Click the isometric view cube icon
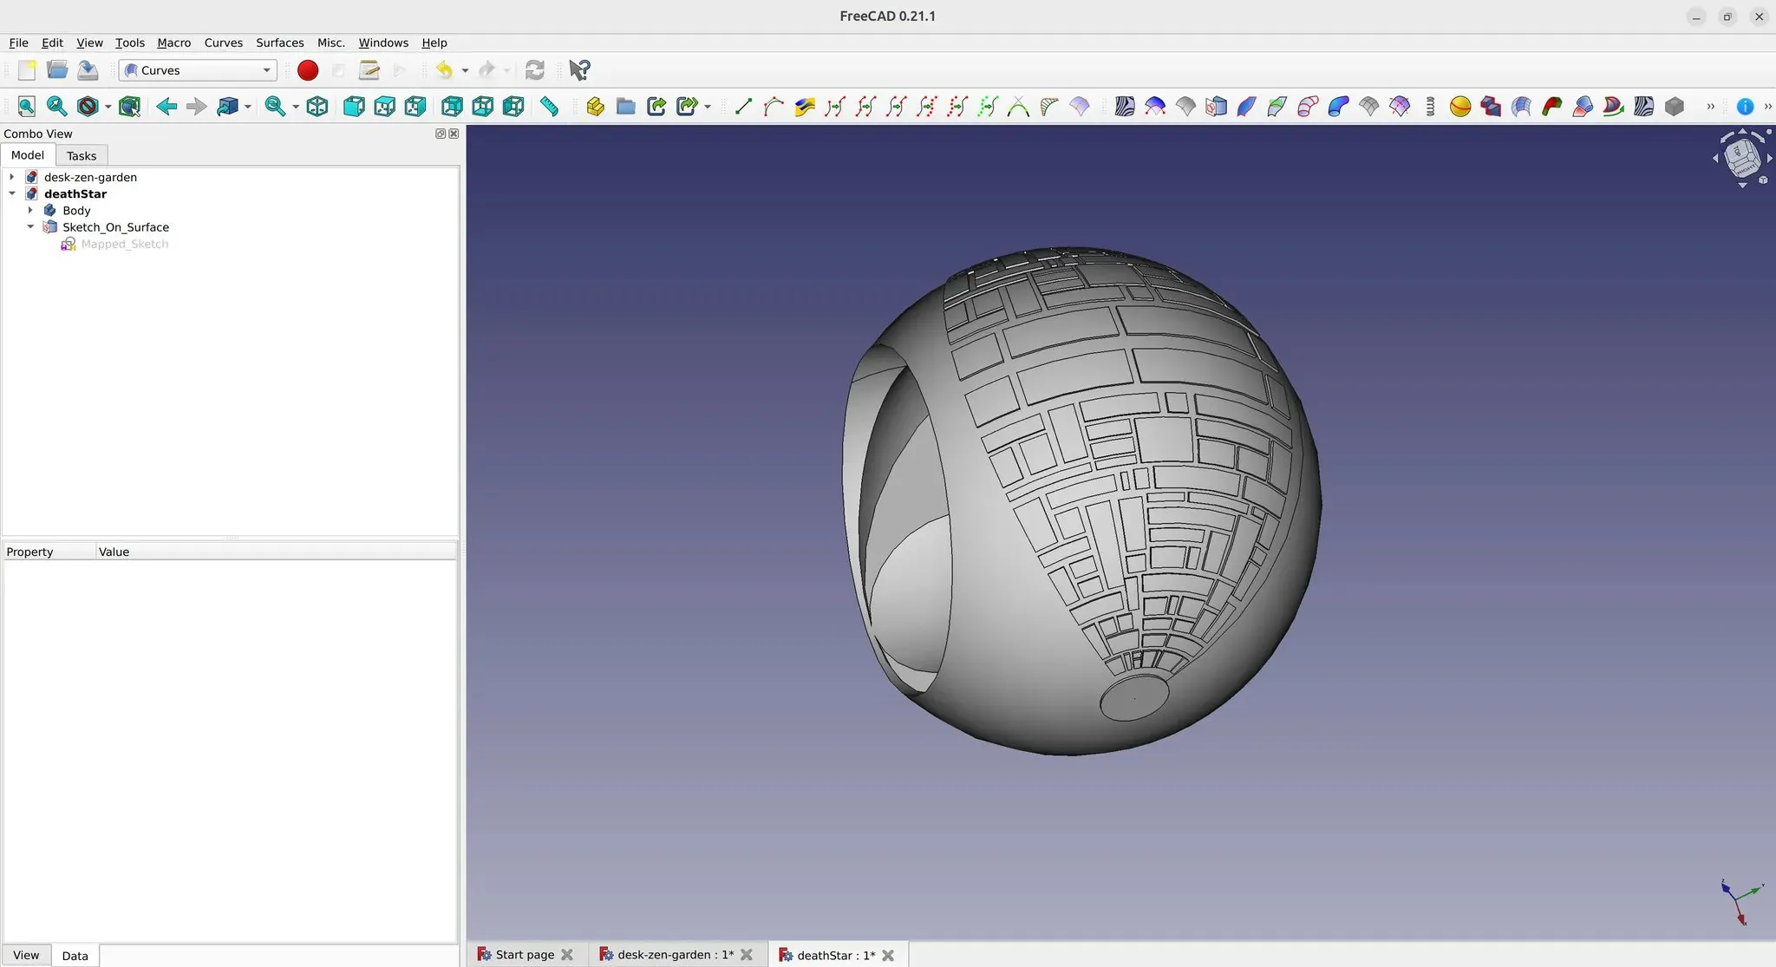Image resolution: width=1776 pixels, height=967 pixels. tap(317, 107)
